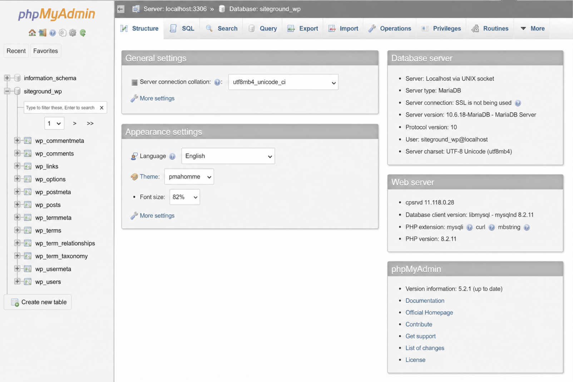Open the wp_usermeta table in the tree
Screen dimensions: 573x382
53,269
